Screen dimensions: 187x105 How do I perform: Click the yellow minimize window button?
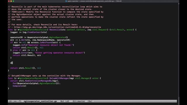[x=11, y=1]
